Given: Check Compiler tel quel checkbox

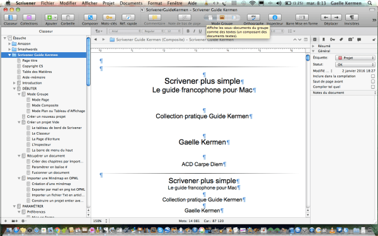Looking at the screenshot, I should click(373, 87).
